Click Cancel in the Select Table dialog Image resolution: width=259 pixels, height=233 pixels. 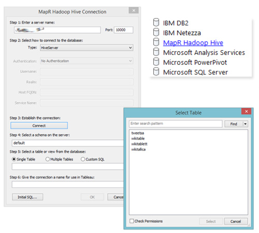(x=236, y=221)
